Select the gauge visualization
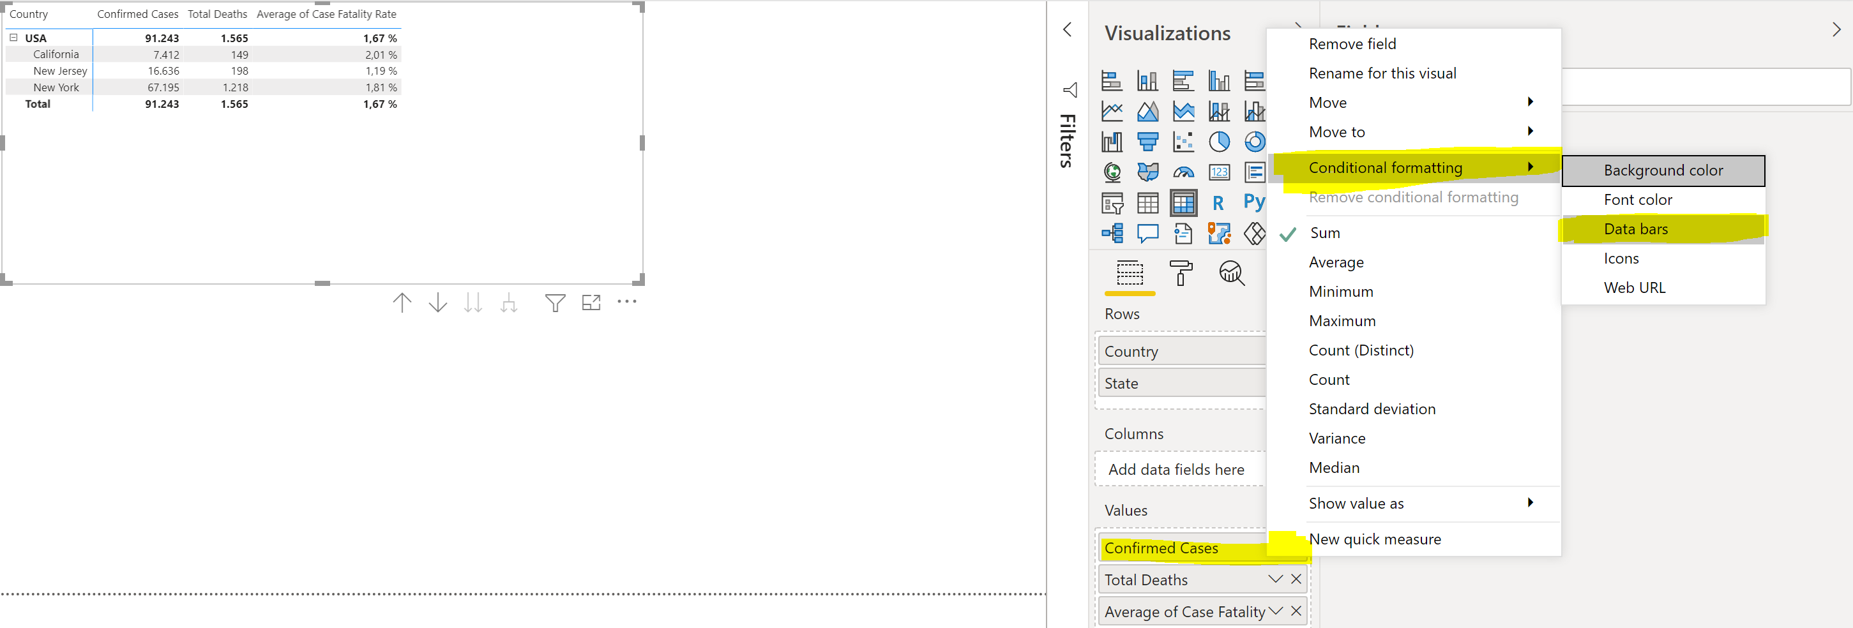This screenshot has height=628, width=1853. [1183, 172]
